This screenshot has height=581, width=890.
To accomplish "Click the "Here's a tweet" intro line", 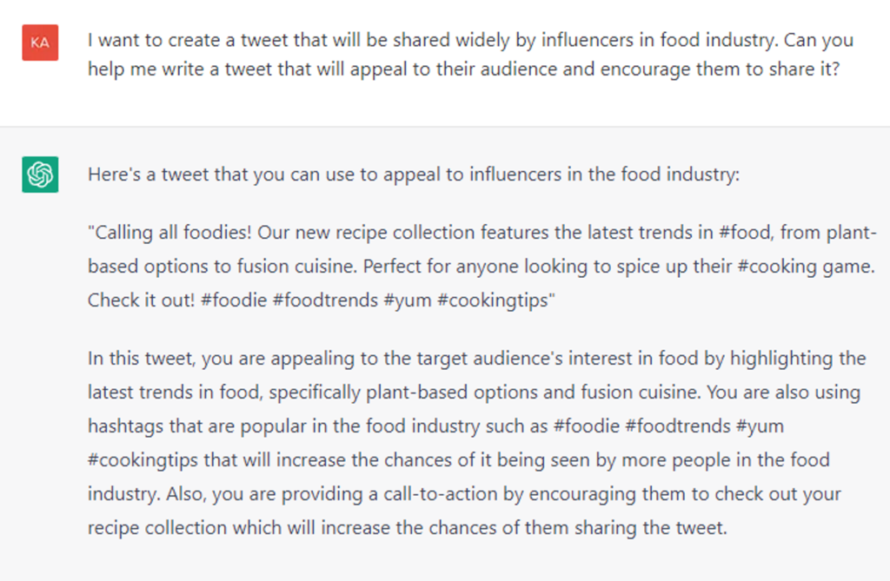I will point(414,175).
